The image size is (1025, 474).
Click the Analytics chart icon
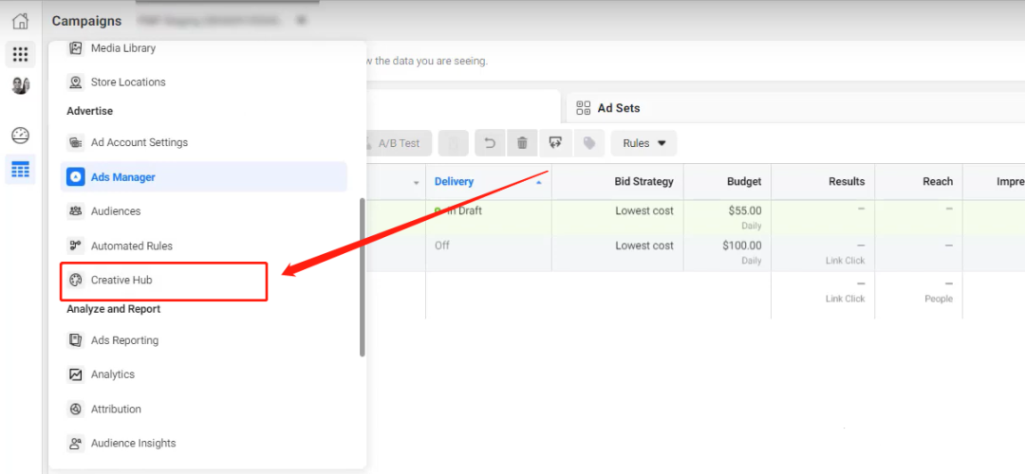coord(76,374)
